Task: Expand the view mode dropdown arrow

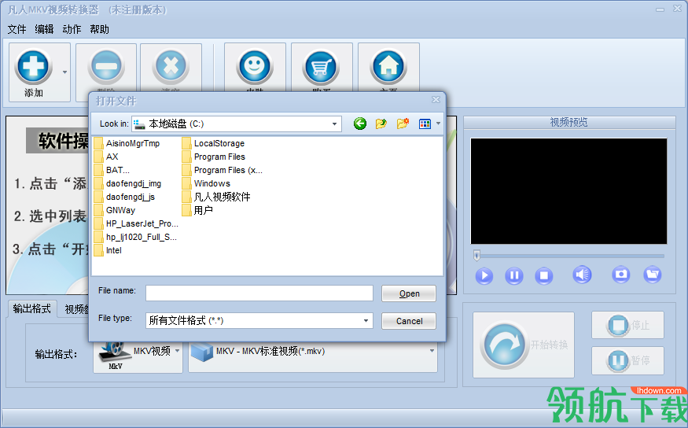Action: pyautogui.click(x=438, y=124)
